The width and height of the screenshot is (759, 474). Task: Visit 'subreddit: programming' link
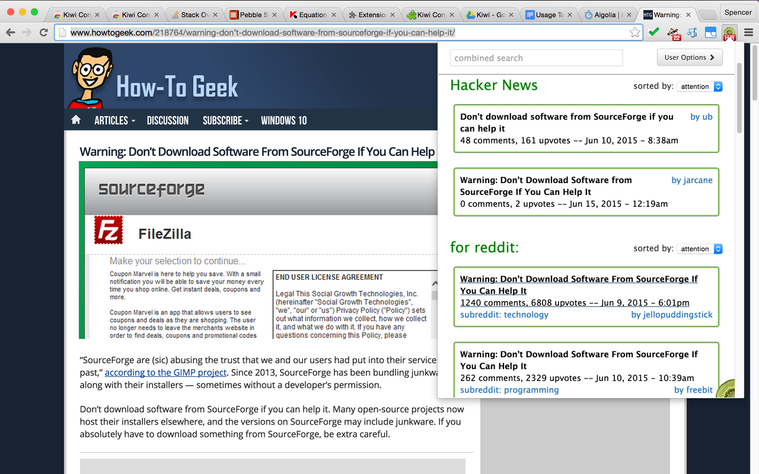coord(509,390)
